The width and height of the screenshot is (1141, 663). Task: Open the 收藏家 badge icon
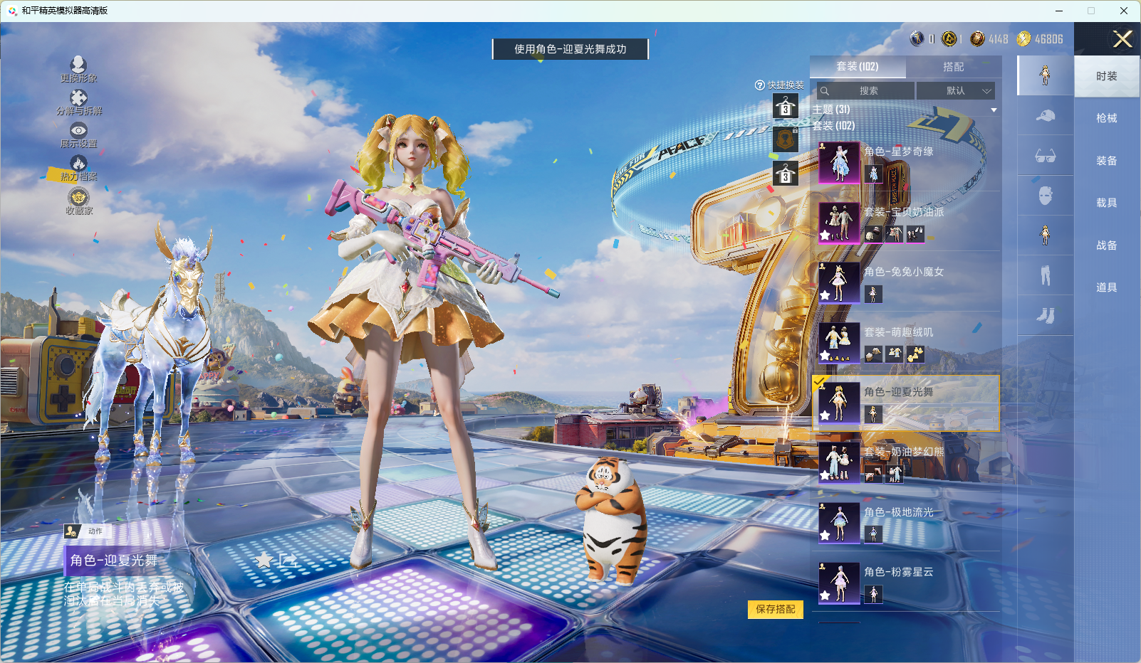tap(78, 196)
